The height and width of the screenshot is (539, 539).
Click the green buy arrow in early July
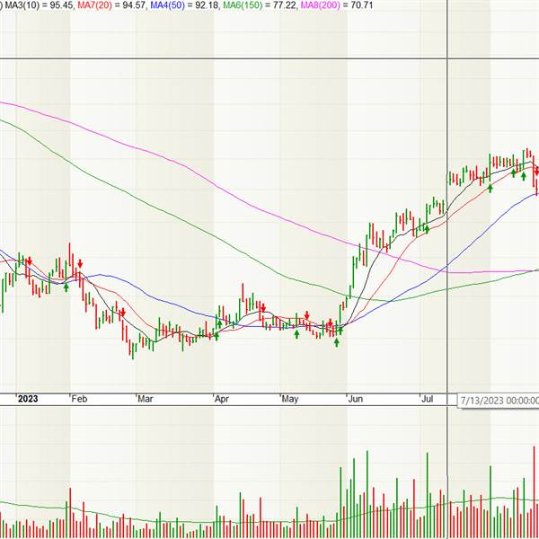coord(427,228)
